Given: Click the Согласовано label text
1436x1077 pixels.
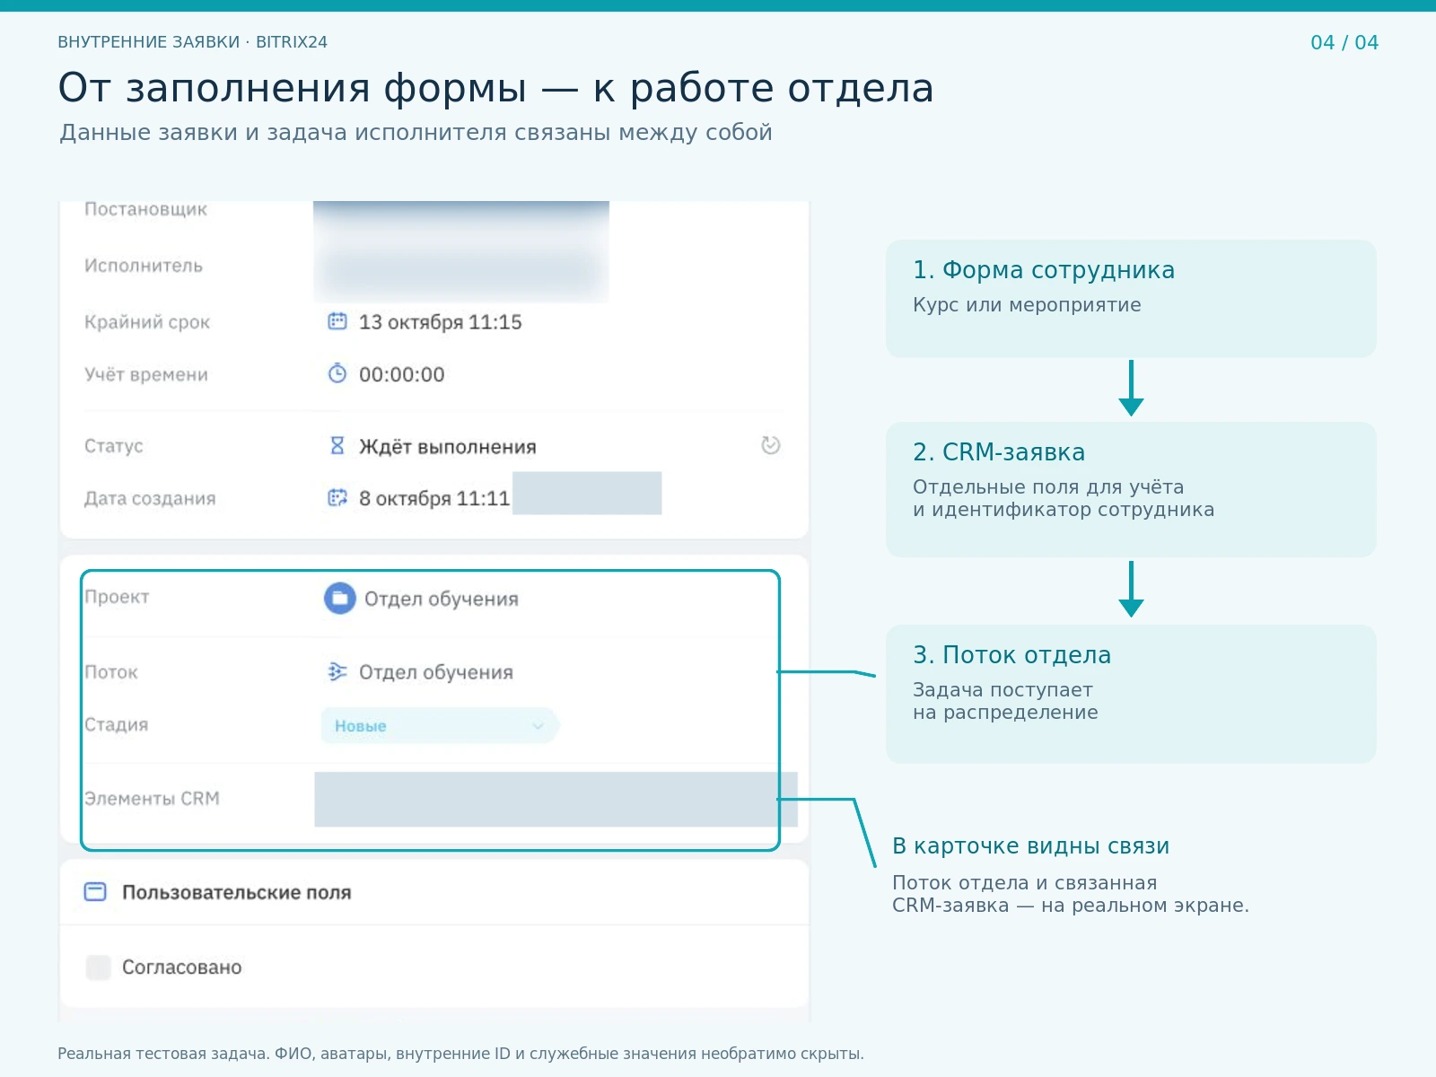Looking at the screenshot, I should [x=182, y=967].
